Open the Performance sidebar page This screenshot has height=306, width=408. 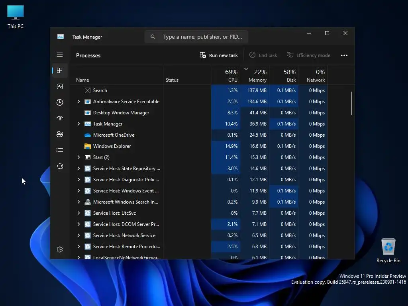click(60, 86)
